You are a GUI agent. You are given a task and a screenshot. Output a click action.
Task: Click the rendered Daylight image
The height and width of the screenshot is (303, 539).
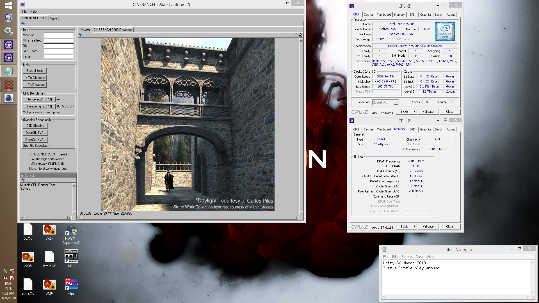point(188,124)
